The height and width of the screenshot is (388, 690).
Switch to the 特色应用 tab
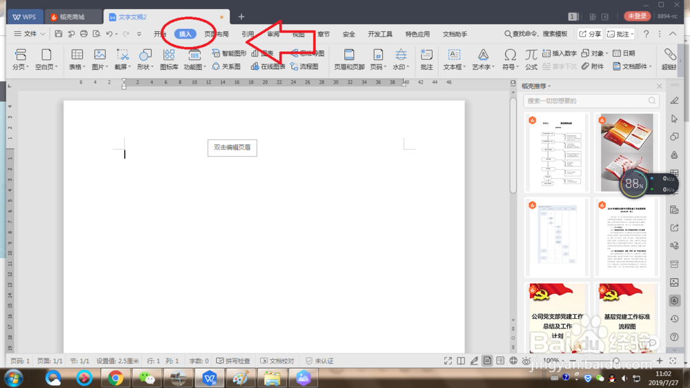pos(417,34)
